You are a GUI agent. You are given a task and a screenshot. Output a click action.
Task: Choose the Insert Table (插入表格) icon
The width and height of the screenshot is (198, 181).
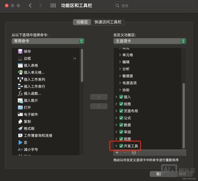[x=20, y=66]
